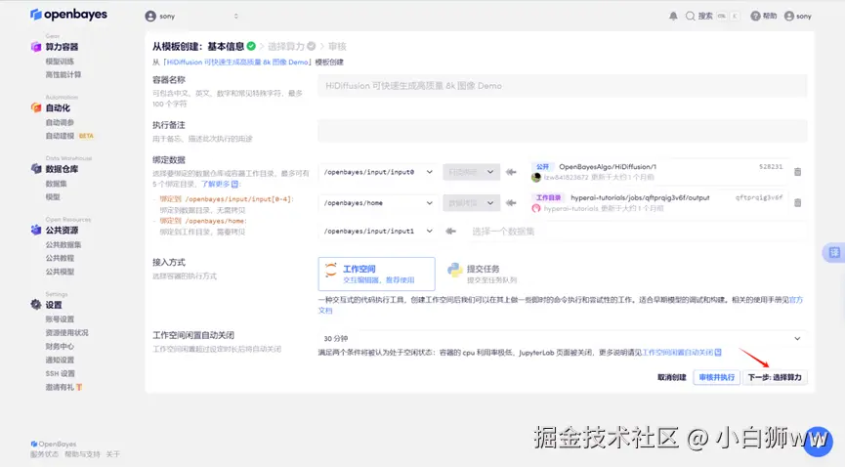Open 资源使用状况 in the sidebar
The width and height of the screenshot is (845, 467).
coord(66,333)
